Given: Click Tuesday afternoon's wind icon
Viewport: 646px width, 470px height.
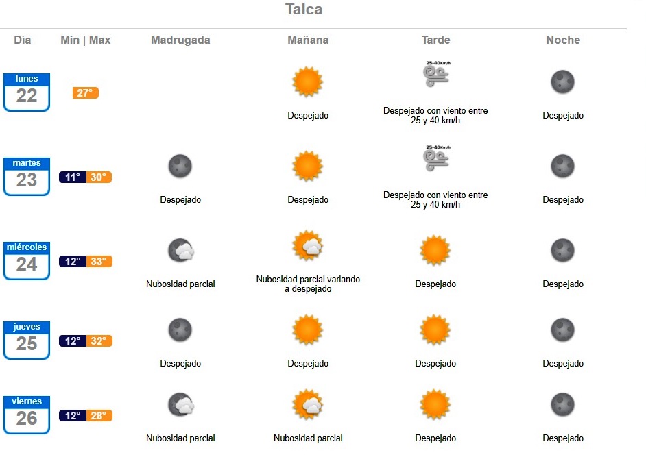Looking at the screenshot, I should tap(437, 160).
